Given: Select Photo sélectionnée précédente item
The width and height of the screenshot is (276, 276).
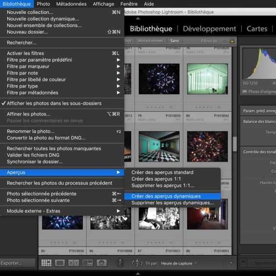Looking at the screenshot, I should click(62, 194).
